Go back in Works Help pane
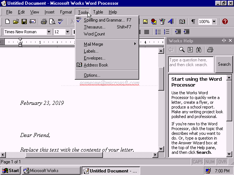This screenshot has height=175, width=234. point(171,50)
